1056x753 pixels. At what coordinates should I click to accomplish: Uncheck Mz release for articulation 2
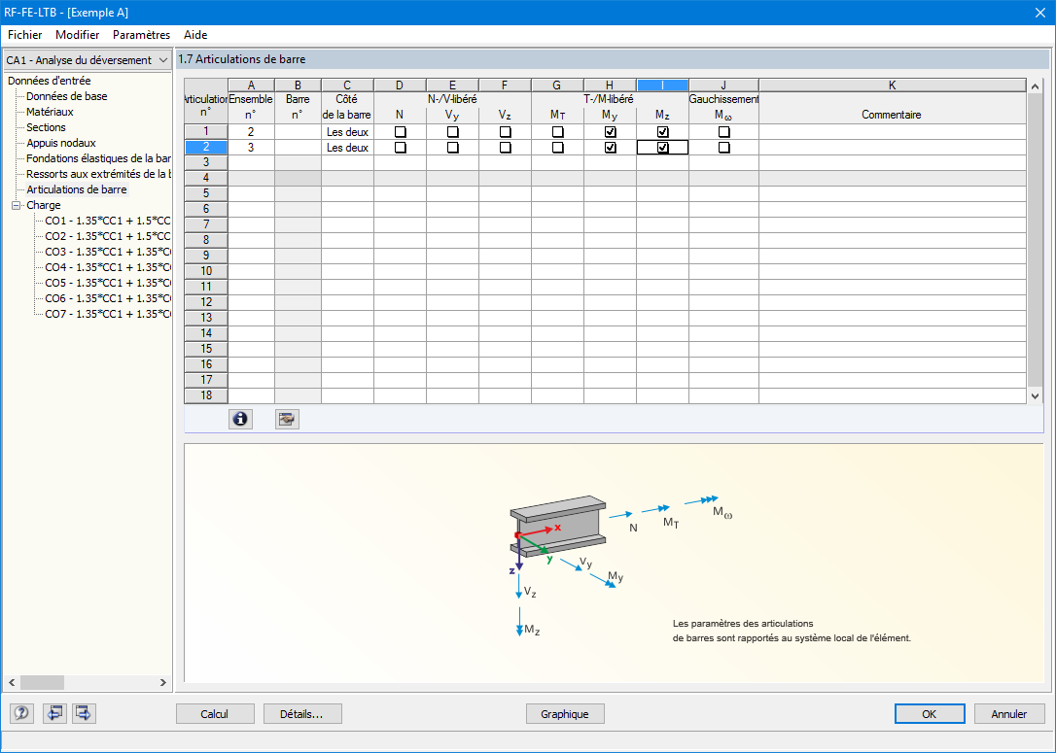pos(663,148)
